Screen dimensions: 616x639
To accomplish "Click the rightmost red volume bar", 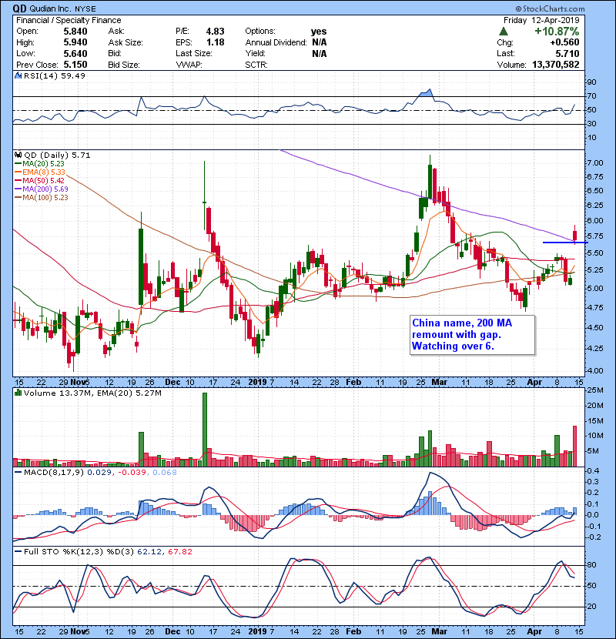I will click(x=575, y=447).
